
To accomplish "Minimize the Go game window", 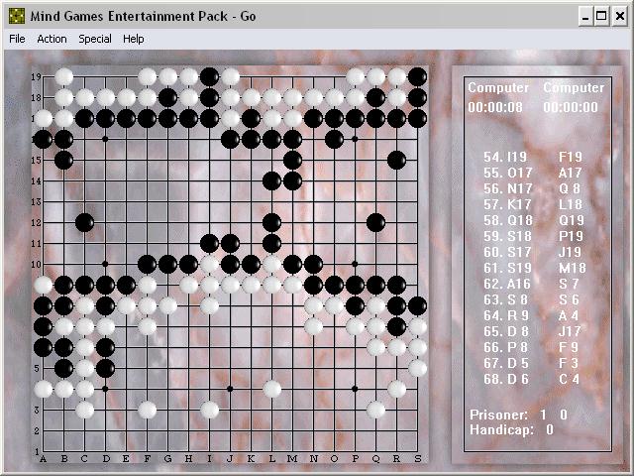I will coord(585,17).
